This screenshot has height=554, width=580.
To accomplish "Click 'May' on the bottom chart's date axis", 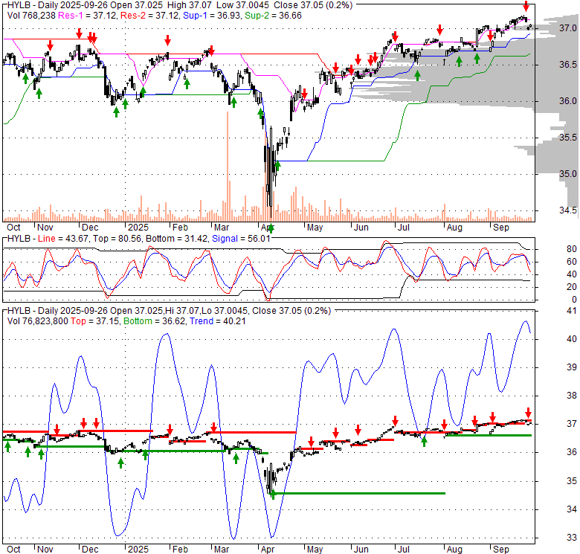I will [x=315, y=550].
